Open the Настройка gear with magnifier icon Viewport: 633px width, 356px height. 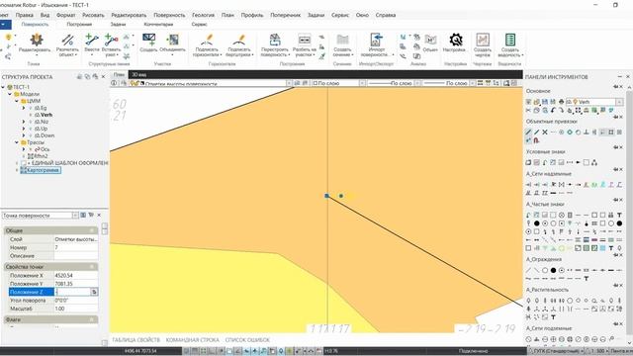click(x=456, y=40)
